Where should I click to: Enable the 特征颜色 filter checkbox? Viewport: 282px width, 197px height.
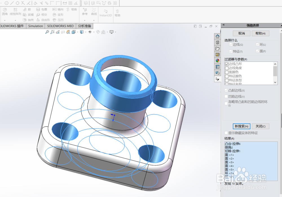coord(227,77)
